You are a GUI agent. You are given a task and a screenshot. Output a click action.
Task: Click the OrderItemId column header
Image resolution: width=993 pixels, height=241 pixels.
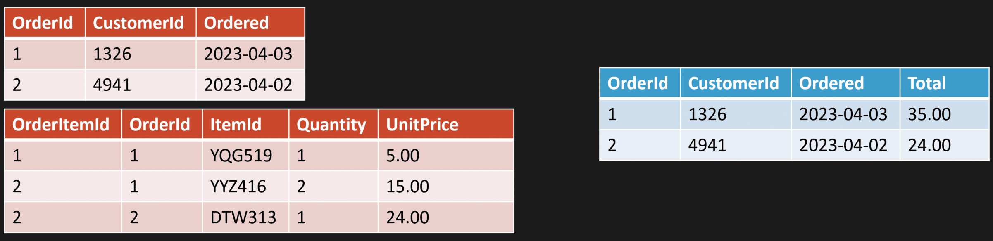61,125
